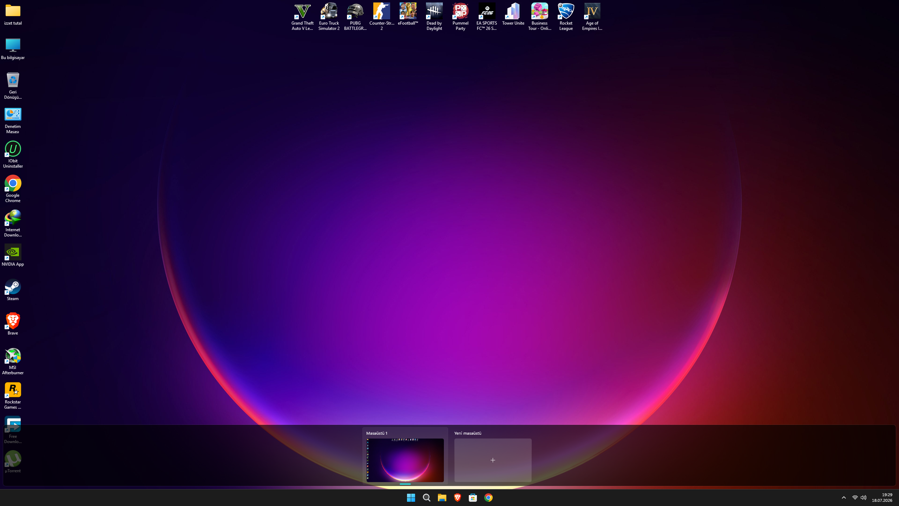Launch Chrome from the taskbar
Viewport: 899px width, 506px height.
[x=488, y=498]
